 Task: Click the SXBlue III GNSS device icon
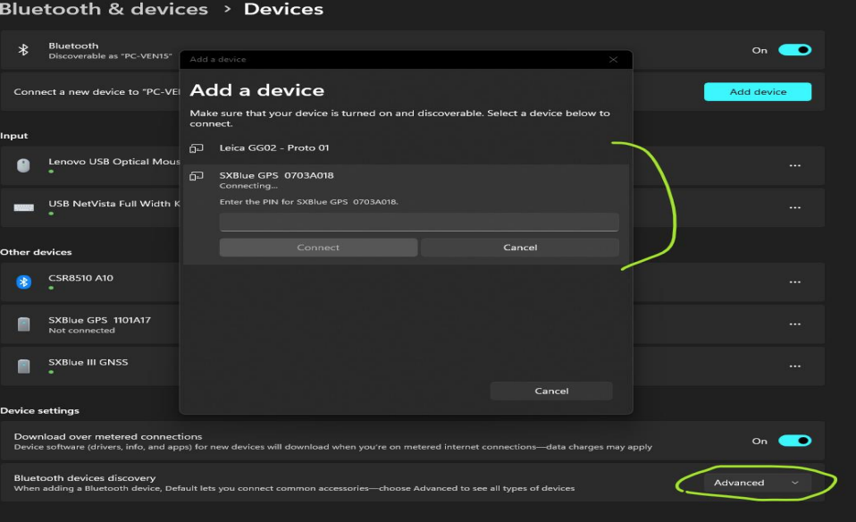click(23, 366)
